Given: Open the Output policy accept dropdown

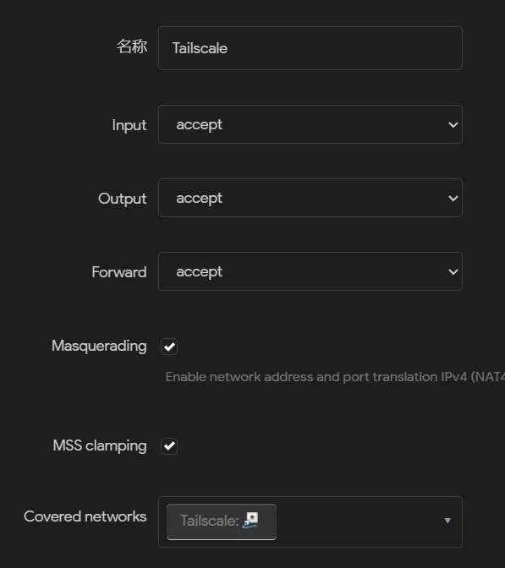Looking at the screenshot, I should (x=310, y=198).
